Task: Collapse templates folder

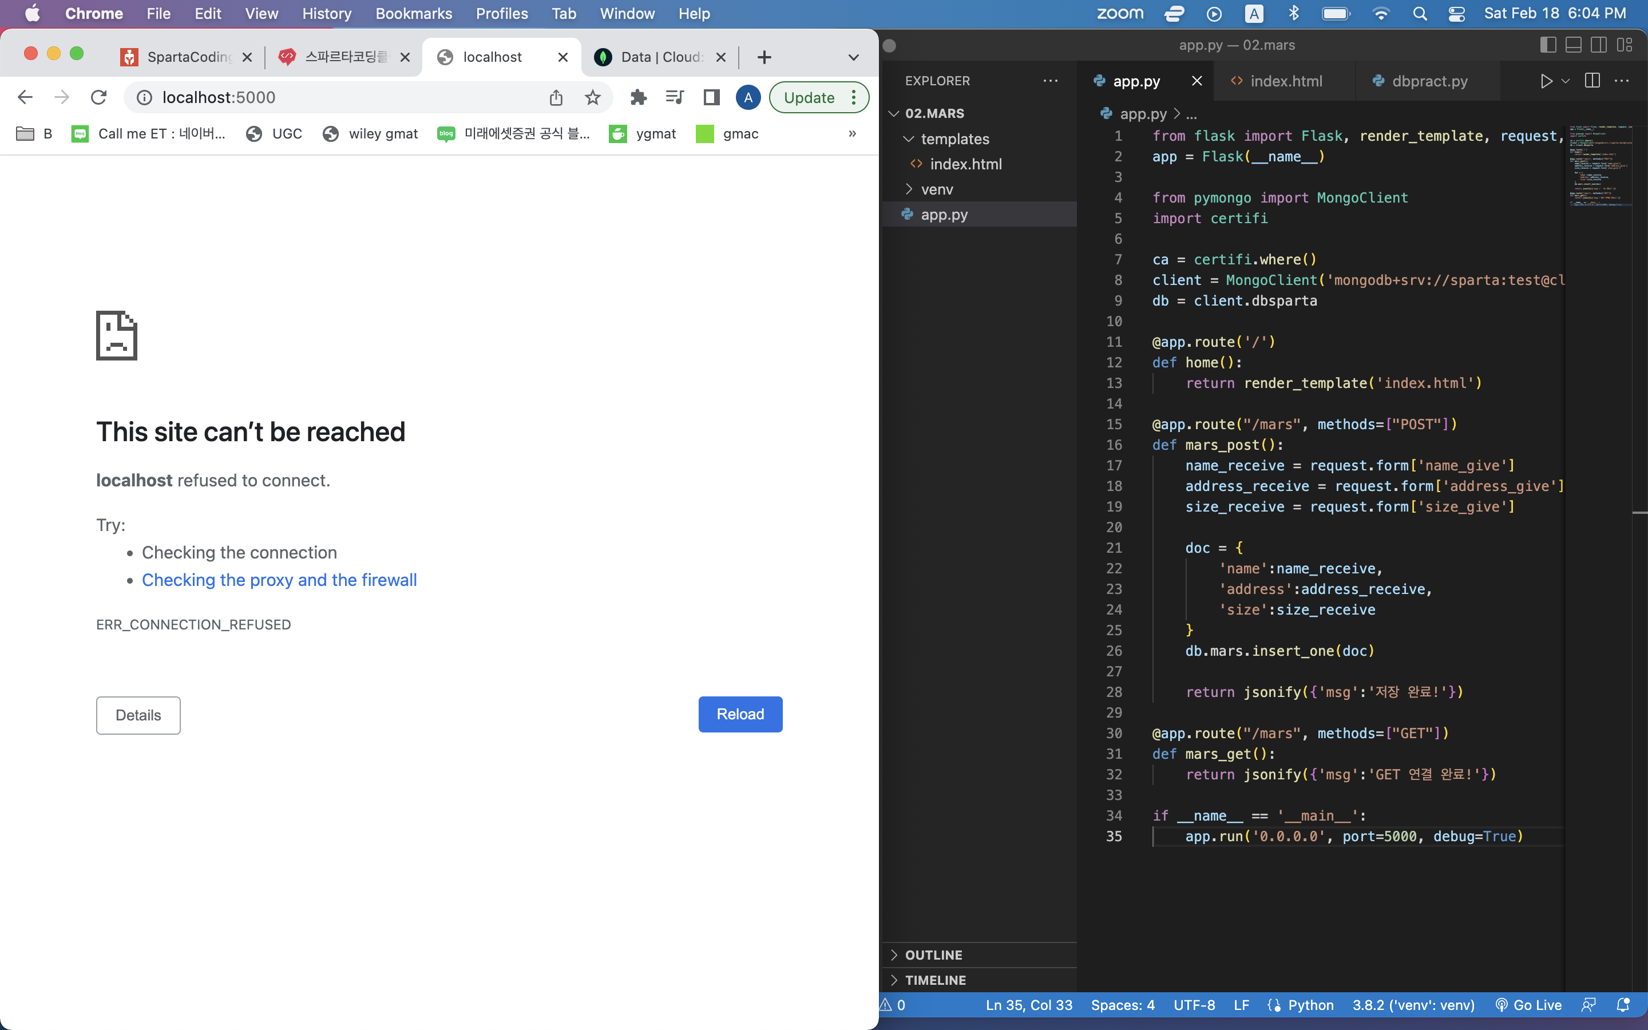Action: coord(909,139)
